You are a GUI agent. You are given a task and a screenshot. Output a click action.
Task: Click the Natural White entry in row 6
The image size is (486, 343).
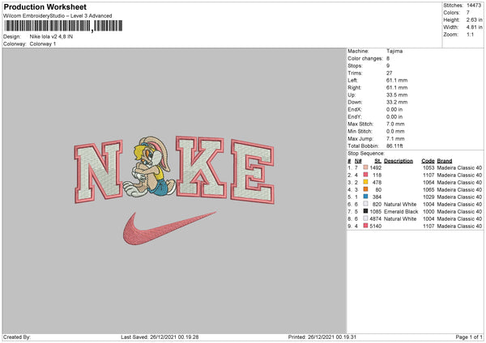point(400,205)
